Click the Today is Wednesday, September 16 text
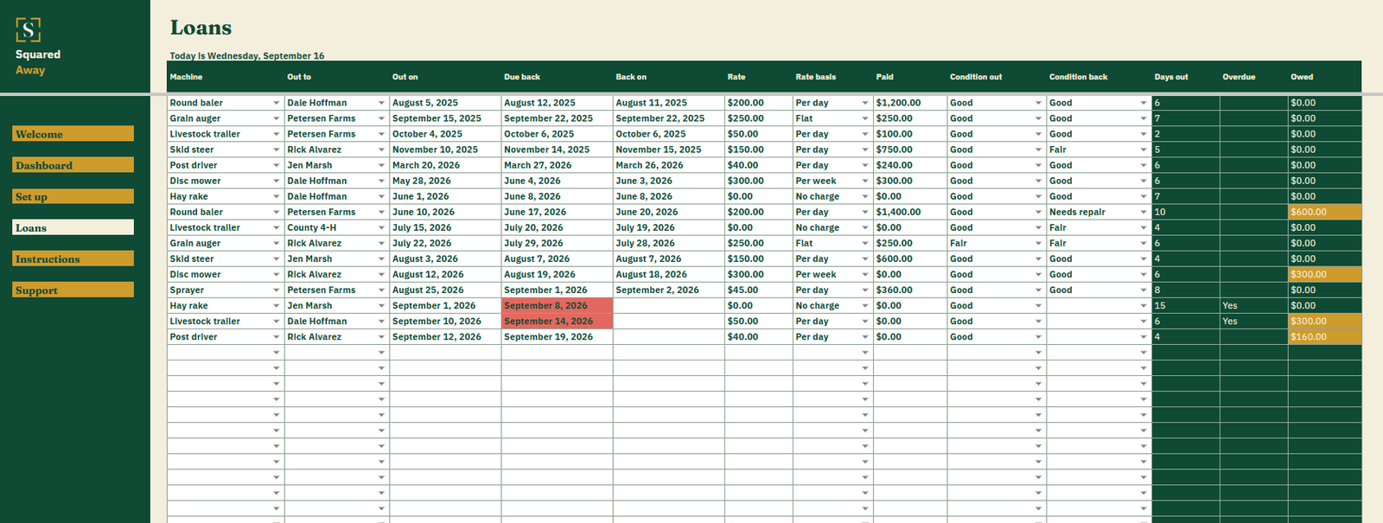 247,55
